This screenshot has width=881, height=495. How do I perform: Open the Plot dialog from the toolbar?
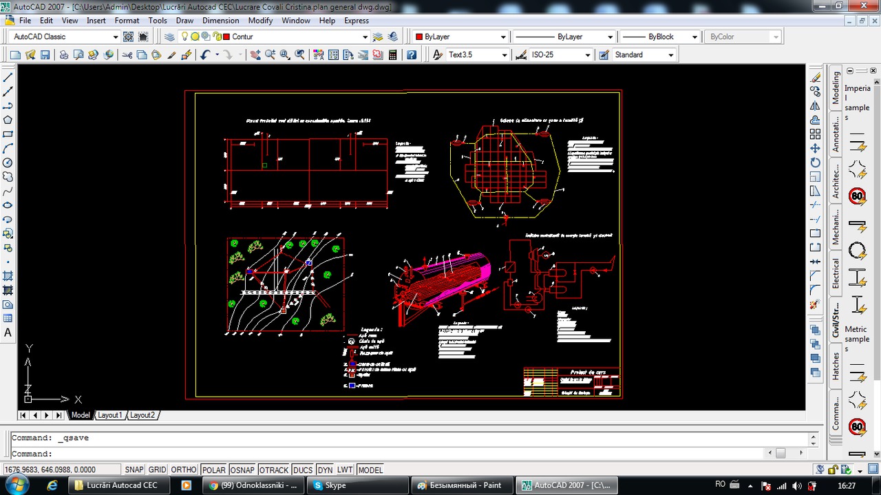click(x=63, y=54)
